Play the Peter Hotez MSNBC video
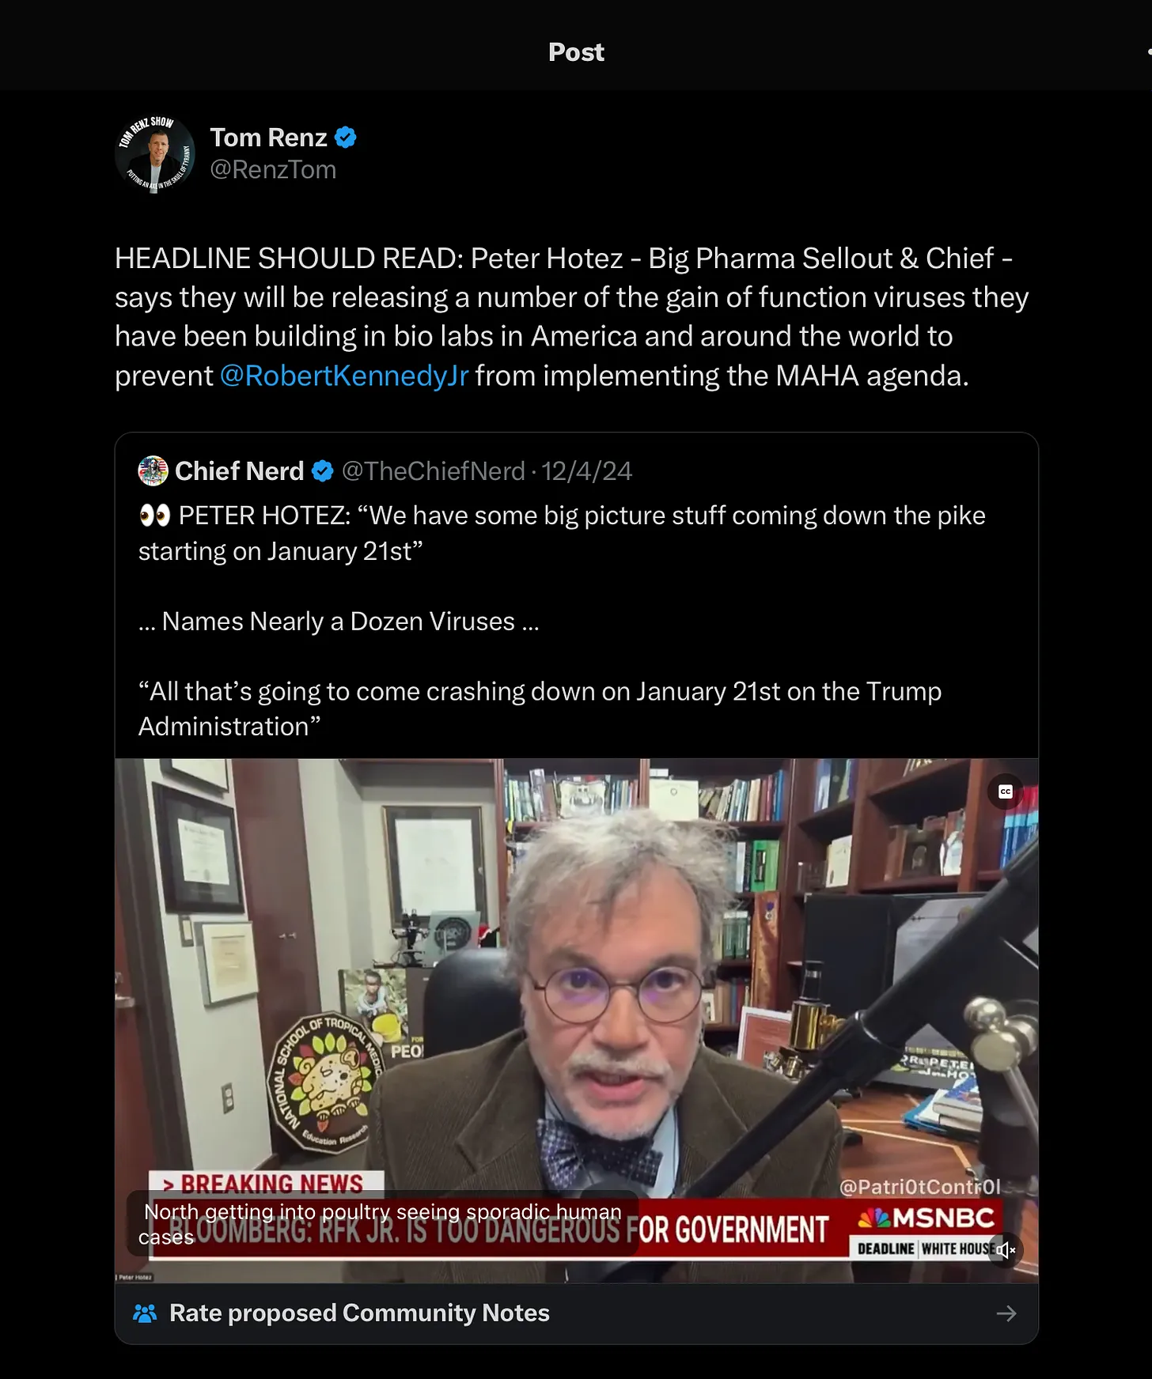Viewport: 1152px width, 1379px height. [x=576, y=1021]
